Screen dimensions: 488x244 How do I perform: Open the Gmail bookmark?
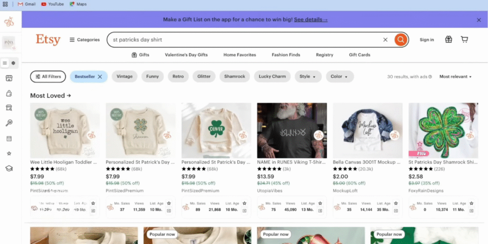pos(27,4)
